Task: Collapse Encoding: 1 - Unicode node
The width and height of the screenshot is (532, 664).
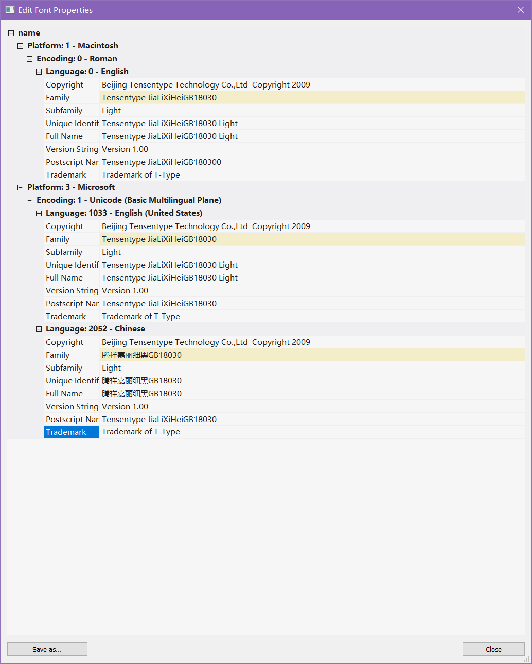Action: point(29,200)
